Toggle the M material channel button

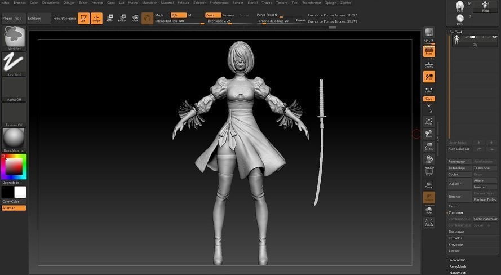point(190,15)
